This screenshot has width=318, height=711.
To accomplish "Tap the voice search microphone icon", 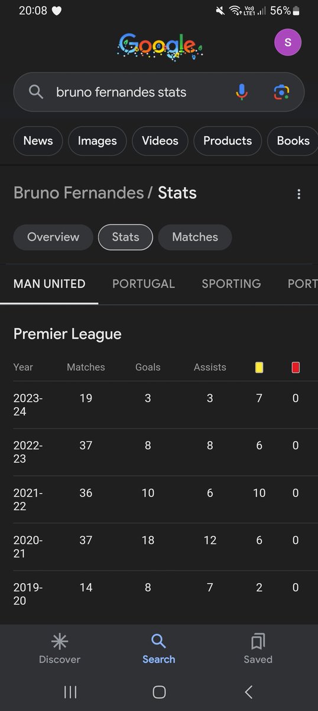I will (241, 92).
